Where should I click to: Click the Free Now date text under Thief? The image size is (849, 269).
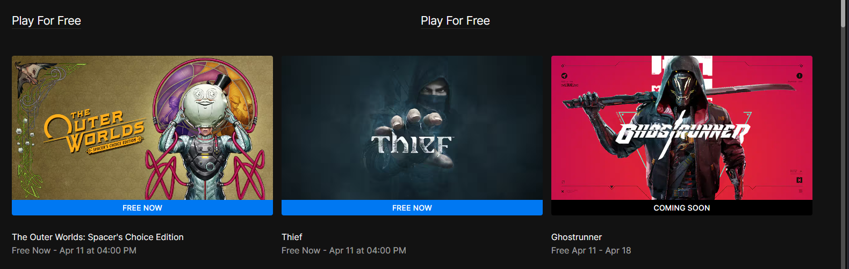[x=344, y=250]
